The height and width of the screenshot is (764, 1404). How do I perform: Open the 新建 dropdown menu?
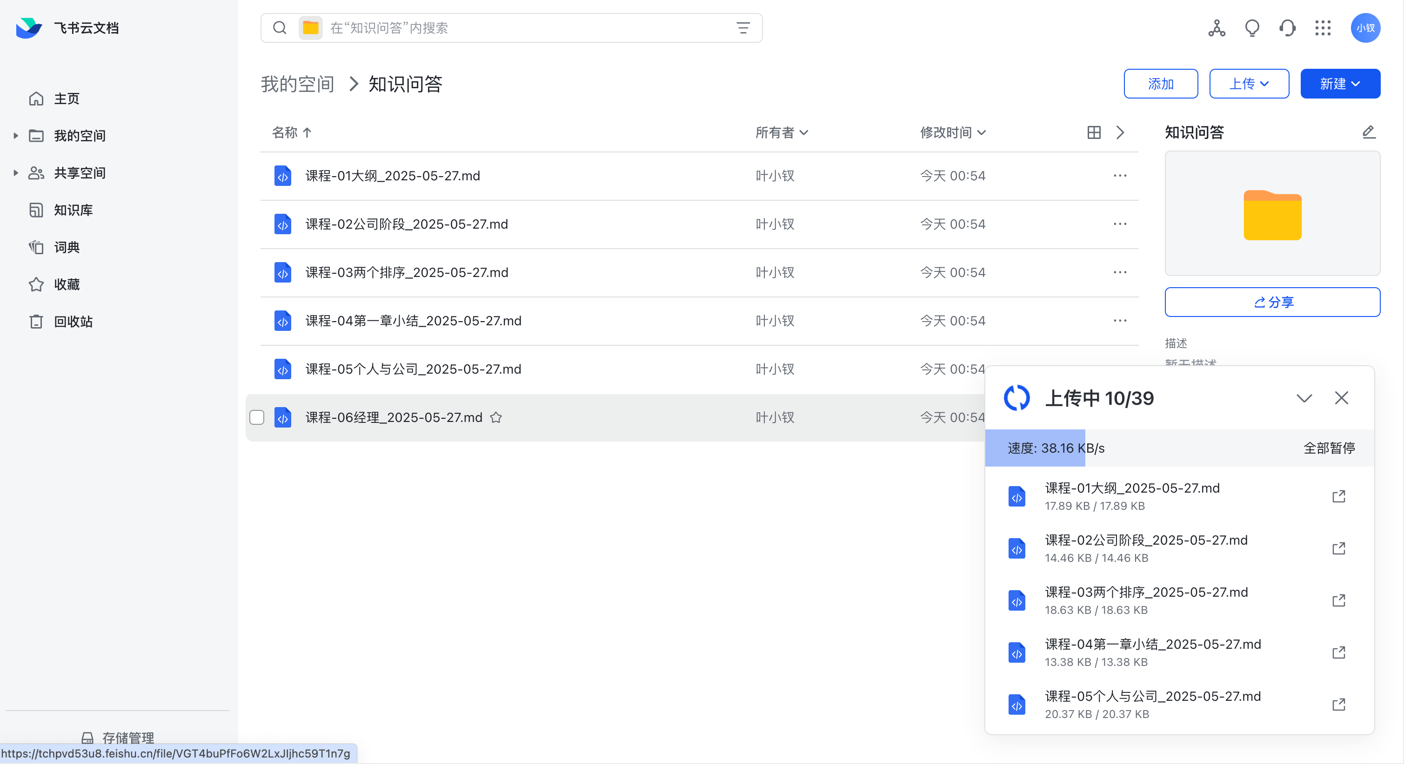(x=1340, y=83)
